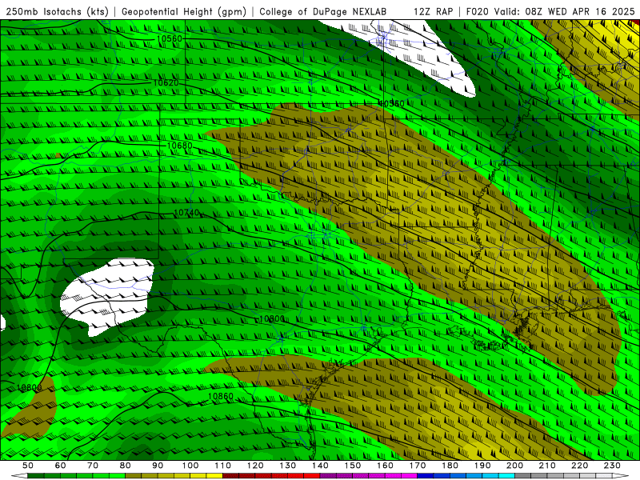
Task: Click the 10860 height contour label
Action: 221,396
